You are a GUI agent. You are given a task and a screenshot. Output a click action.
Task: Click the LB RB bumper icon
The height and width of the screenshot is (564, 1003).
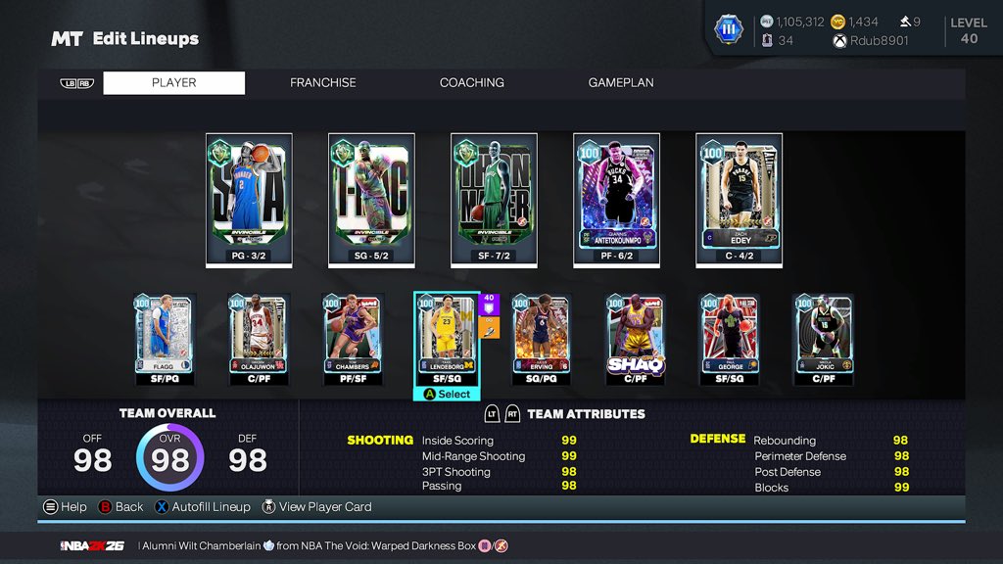76,83
